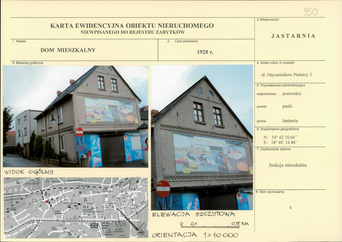The width and height of the screenshot is (342, 242).
Task: Click the 'gmina' field label
Action: [x=261, y=121]
